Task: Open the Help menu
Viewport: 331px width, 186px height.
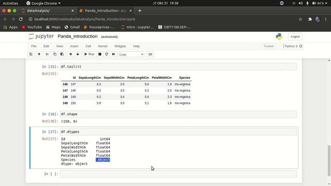Action: point(137,46)
